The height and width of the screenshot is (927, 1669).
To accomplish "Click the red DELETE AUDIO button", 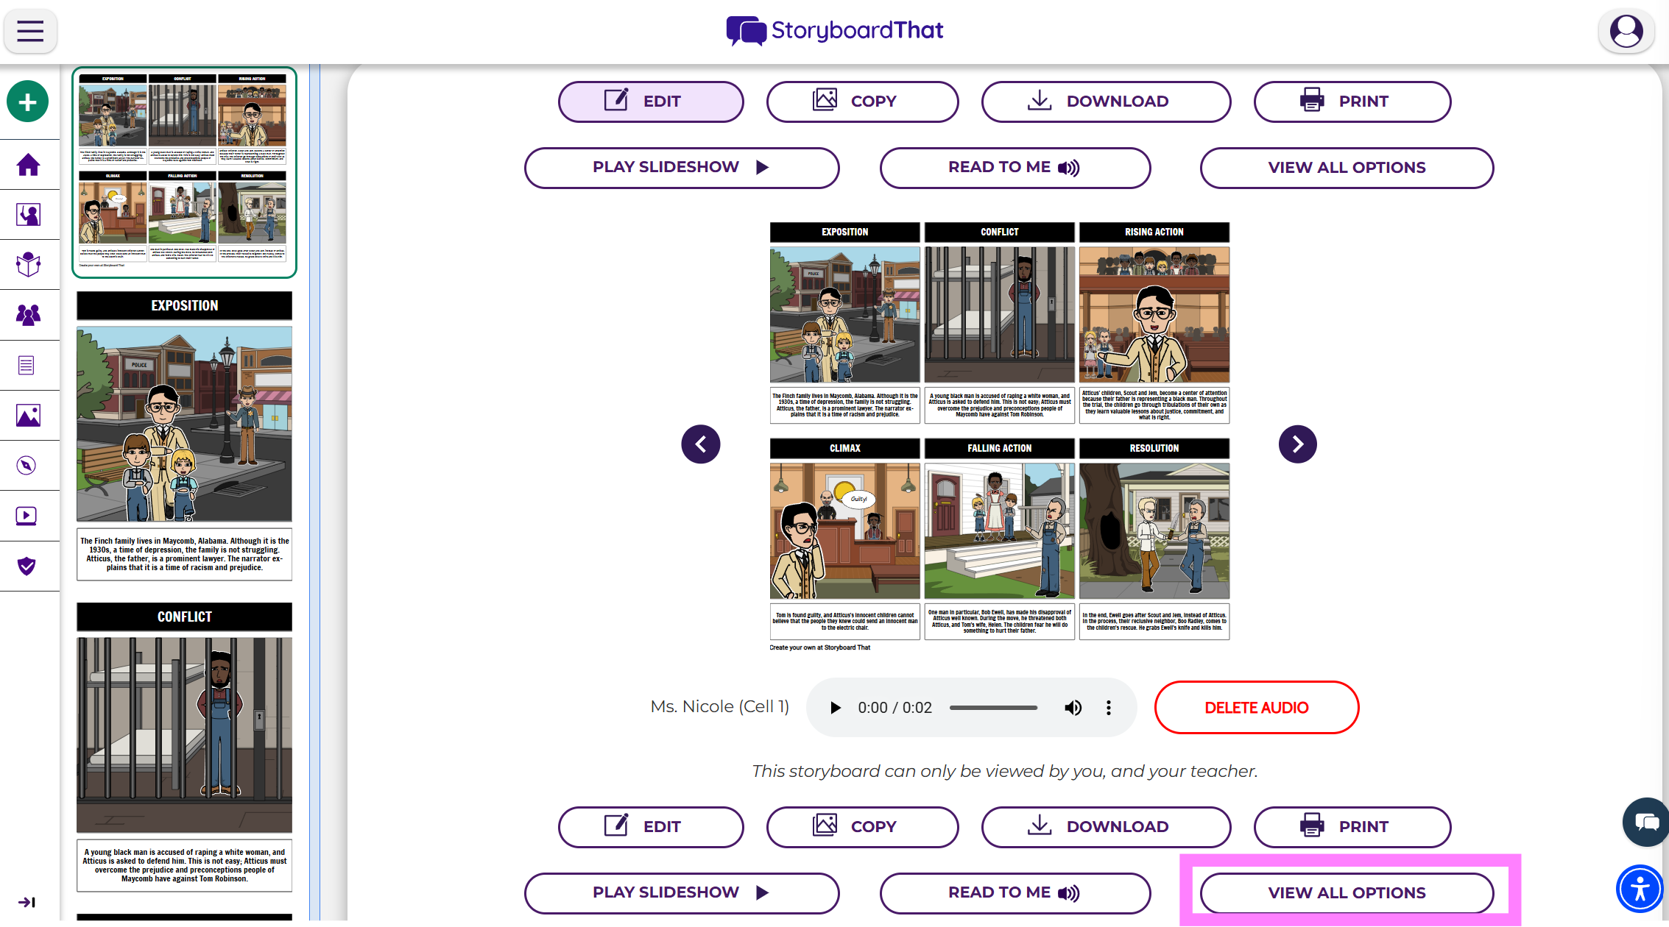I will pyautogui.click(x=1256, y=708).
